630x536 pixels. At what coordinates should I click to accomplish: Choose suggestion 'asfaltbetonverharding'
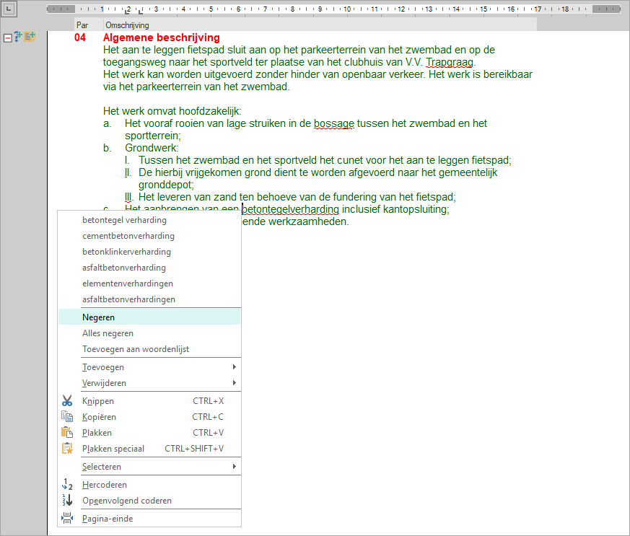point(149,268)
